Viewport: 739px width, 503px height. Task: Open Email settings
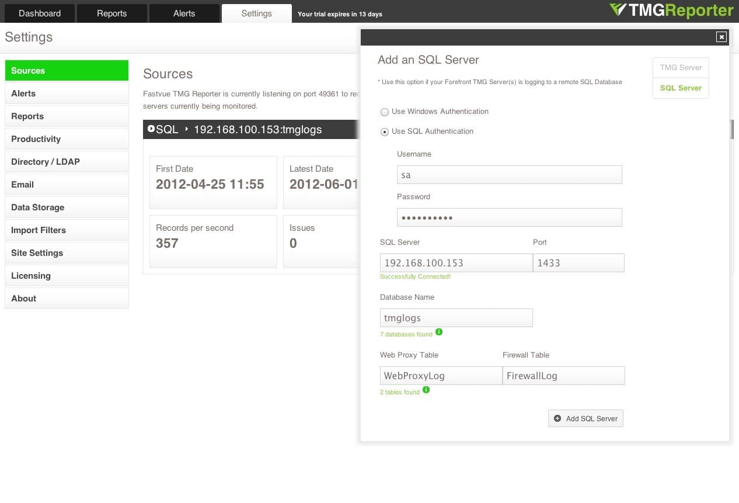pos(67,185)
